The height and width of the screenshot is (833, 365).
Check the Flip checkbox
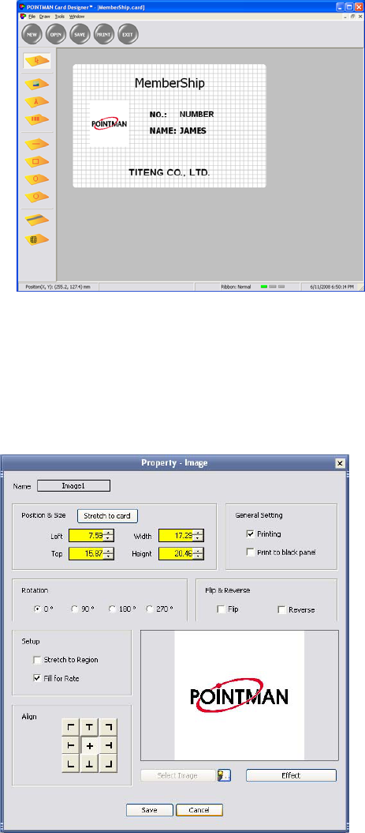(221, 609)
